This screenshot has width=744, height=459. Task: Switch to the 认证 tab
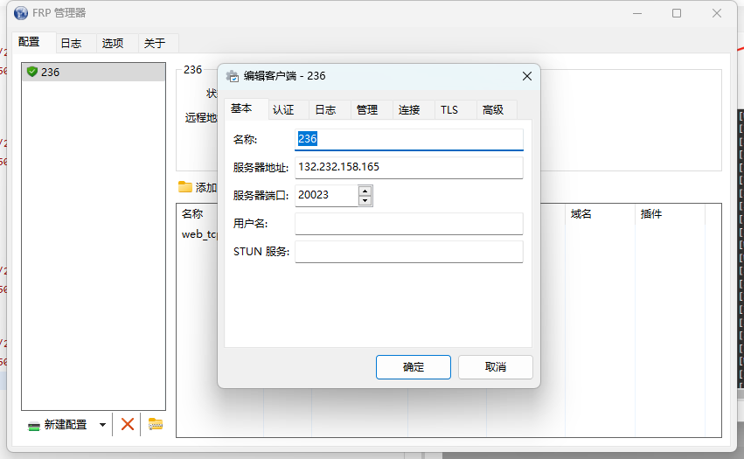(283, 109)
